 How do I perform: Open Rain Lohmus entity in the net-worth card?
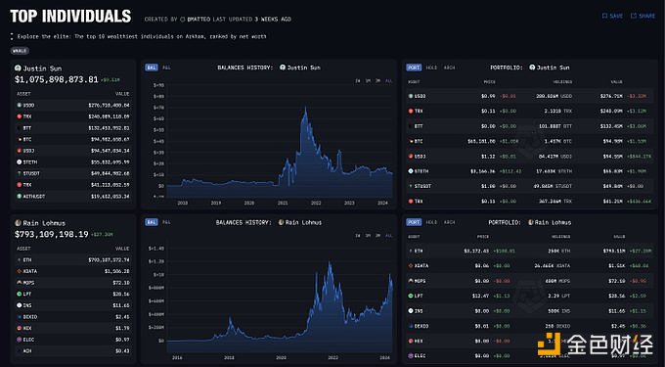44,223
